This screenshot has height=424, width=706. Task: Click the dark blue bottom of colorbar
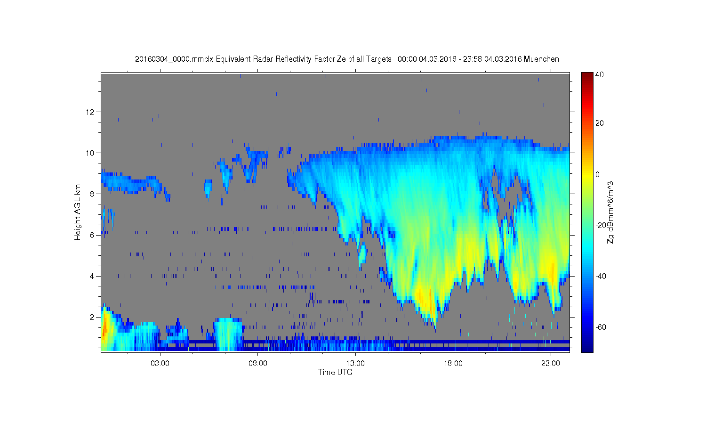tap(587, 348)
